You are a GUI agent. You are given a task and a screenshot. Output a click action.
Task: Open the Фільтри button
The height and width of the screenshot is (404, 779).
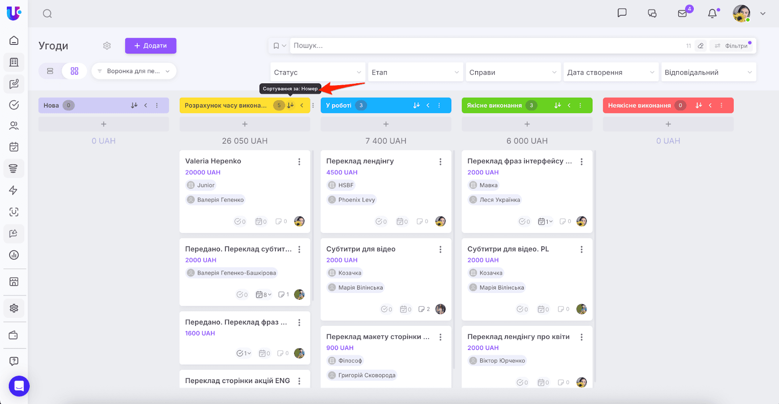click(x=732, y=46)
